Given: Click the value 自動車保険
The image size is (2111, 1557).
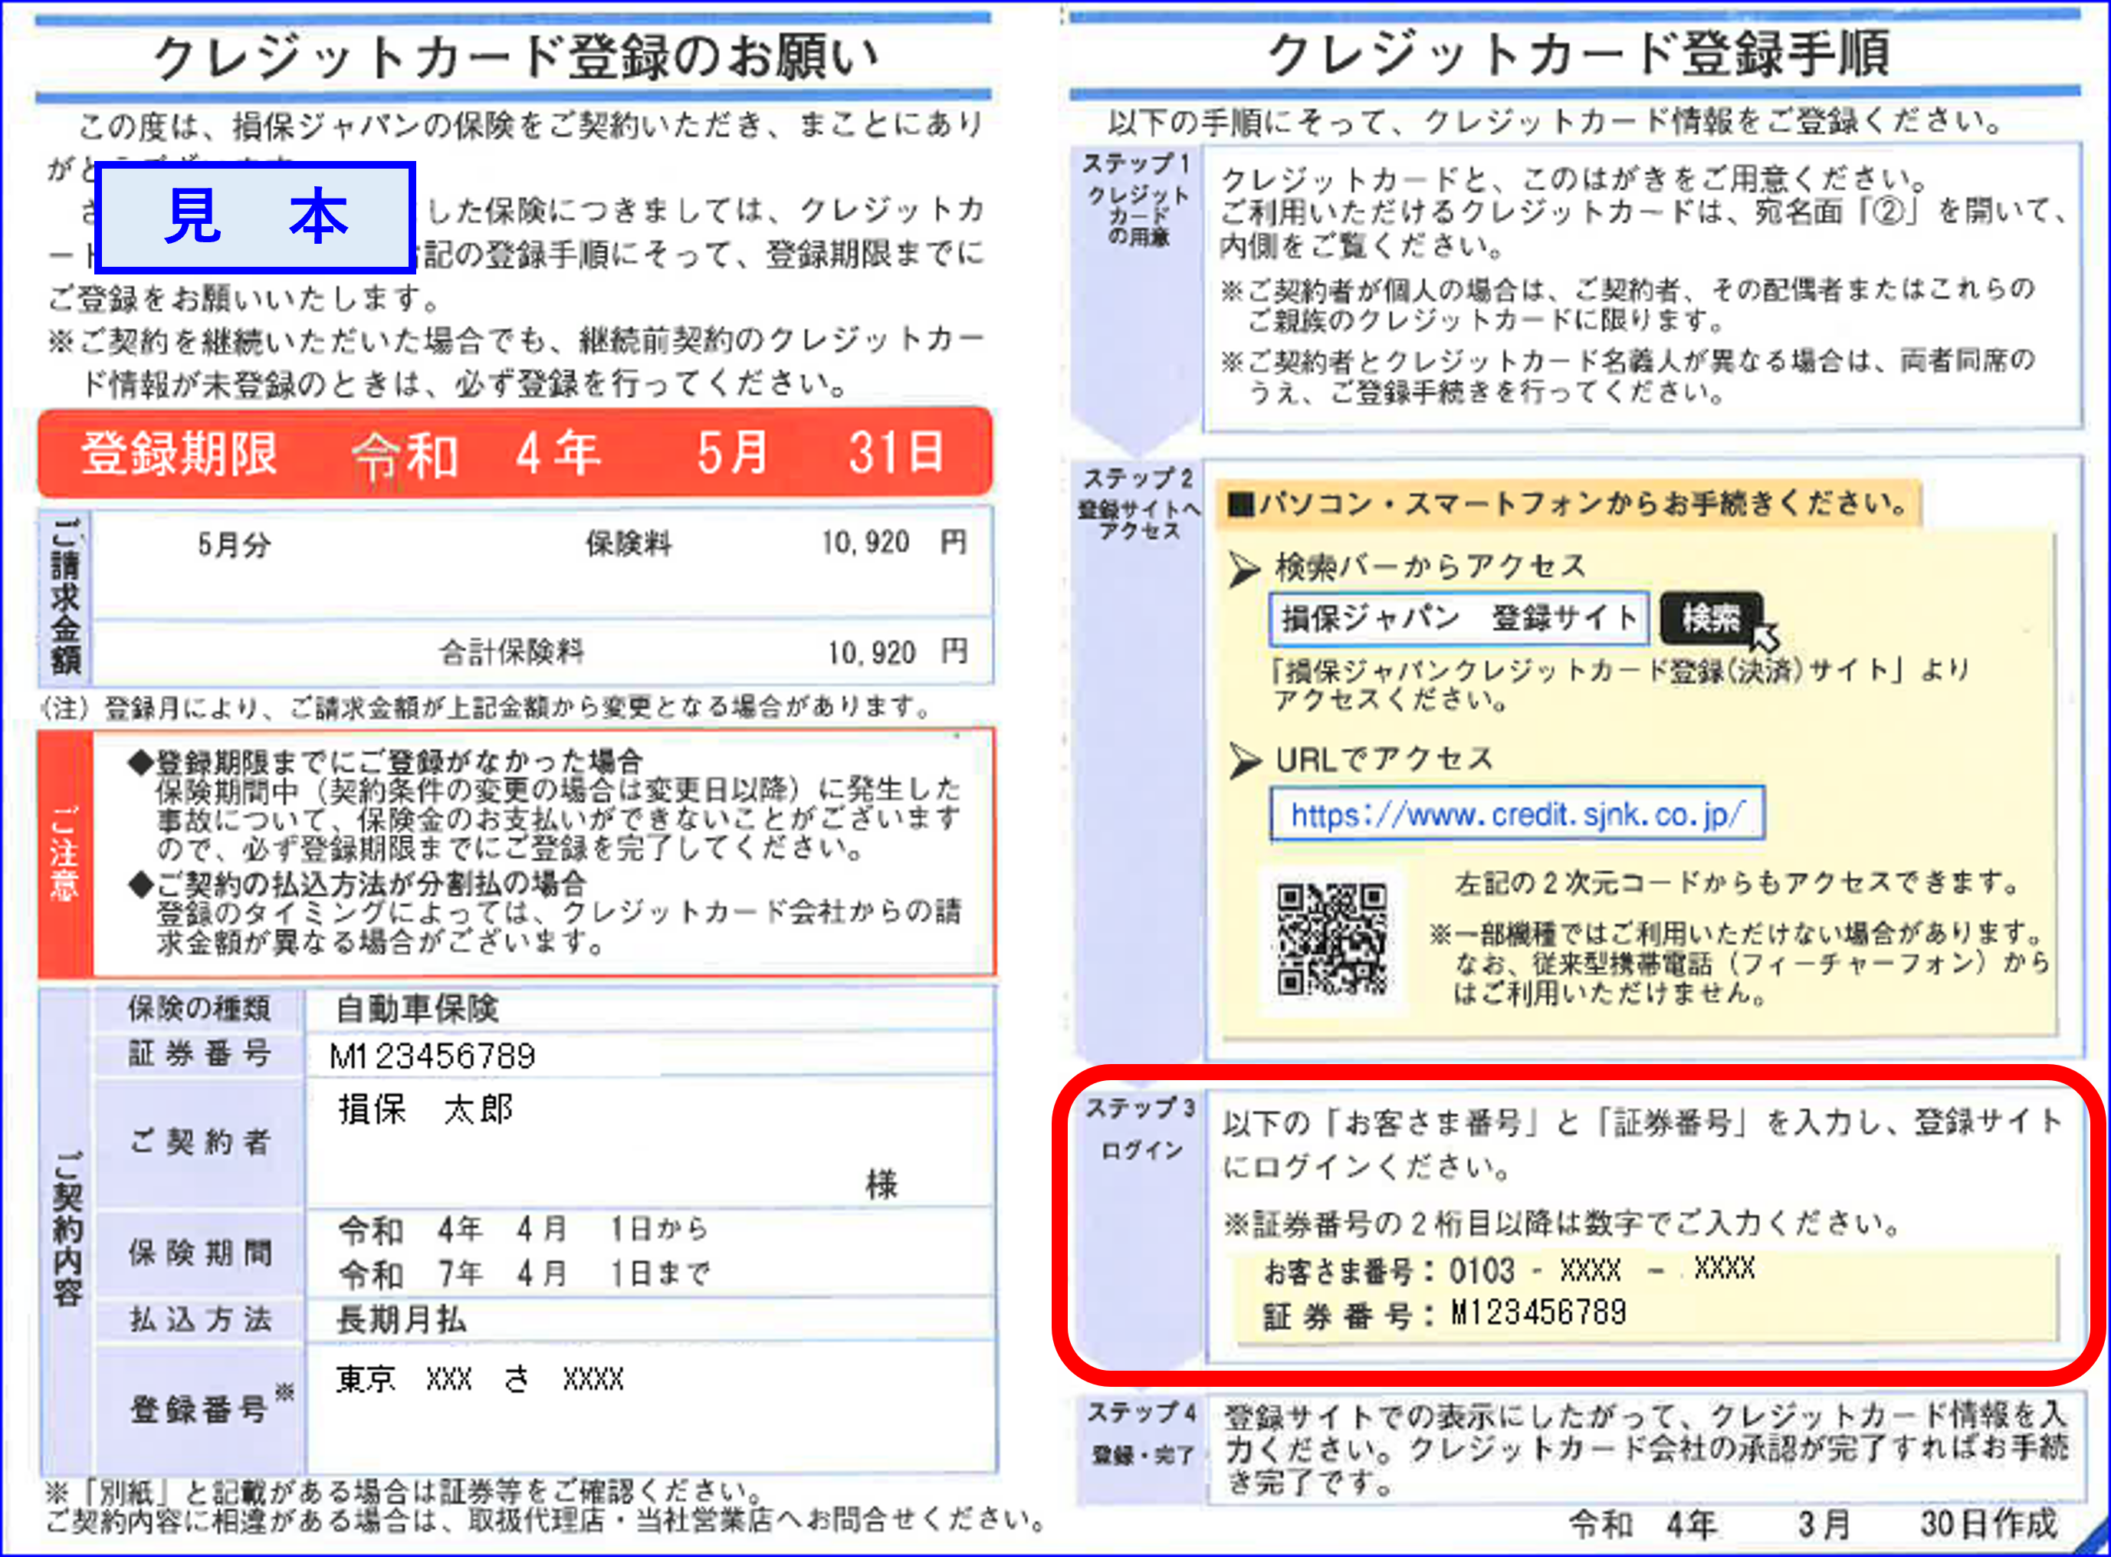Looking at the screenshot, I should coord(418,1008).
